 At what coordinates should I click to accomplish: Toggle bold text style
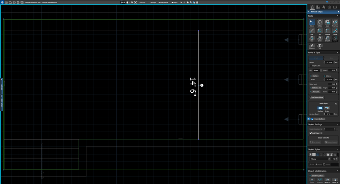click(328, 155)
